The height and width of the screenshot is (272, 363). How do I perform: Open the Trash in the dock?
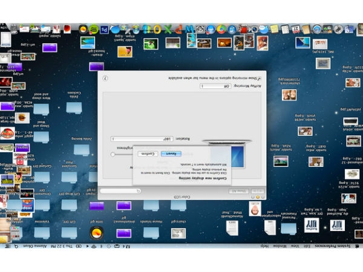14,29
